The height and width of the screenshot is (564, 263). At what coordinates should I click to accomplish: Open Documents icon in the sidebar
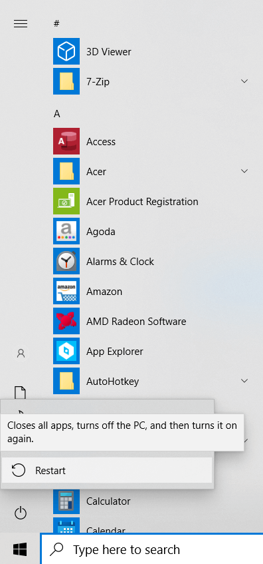(x=20, y=392)
